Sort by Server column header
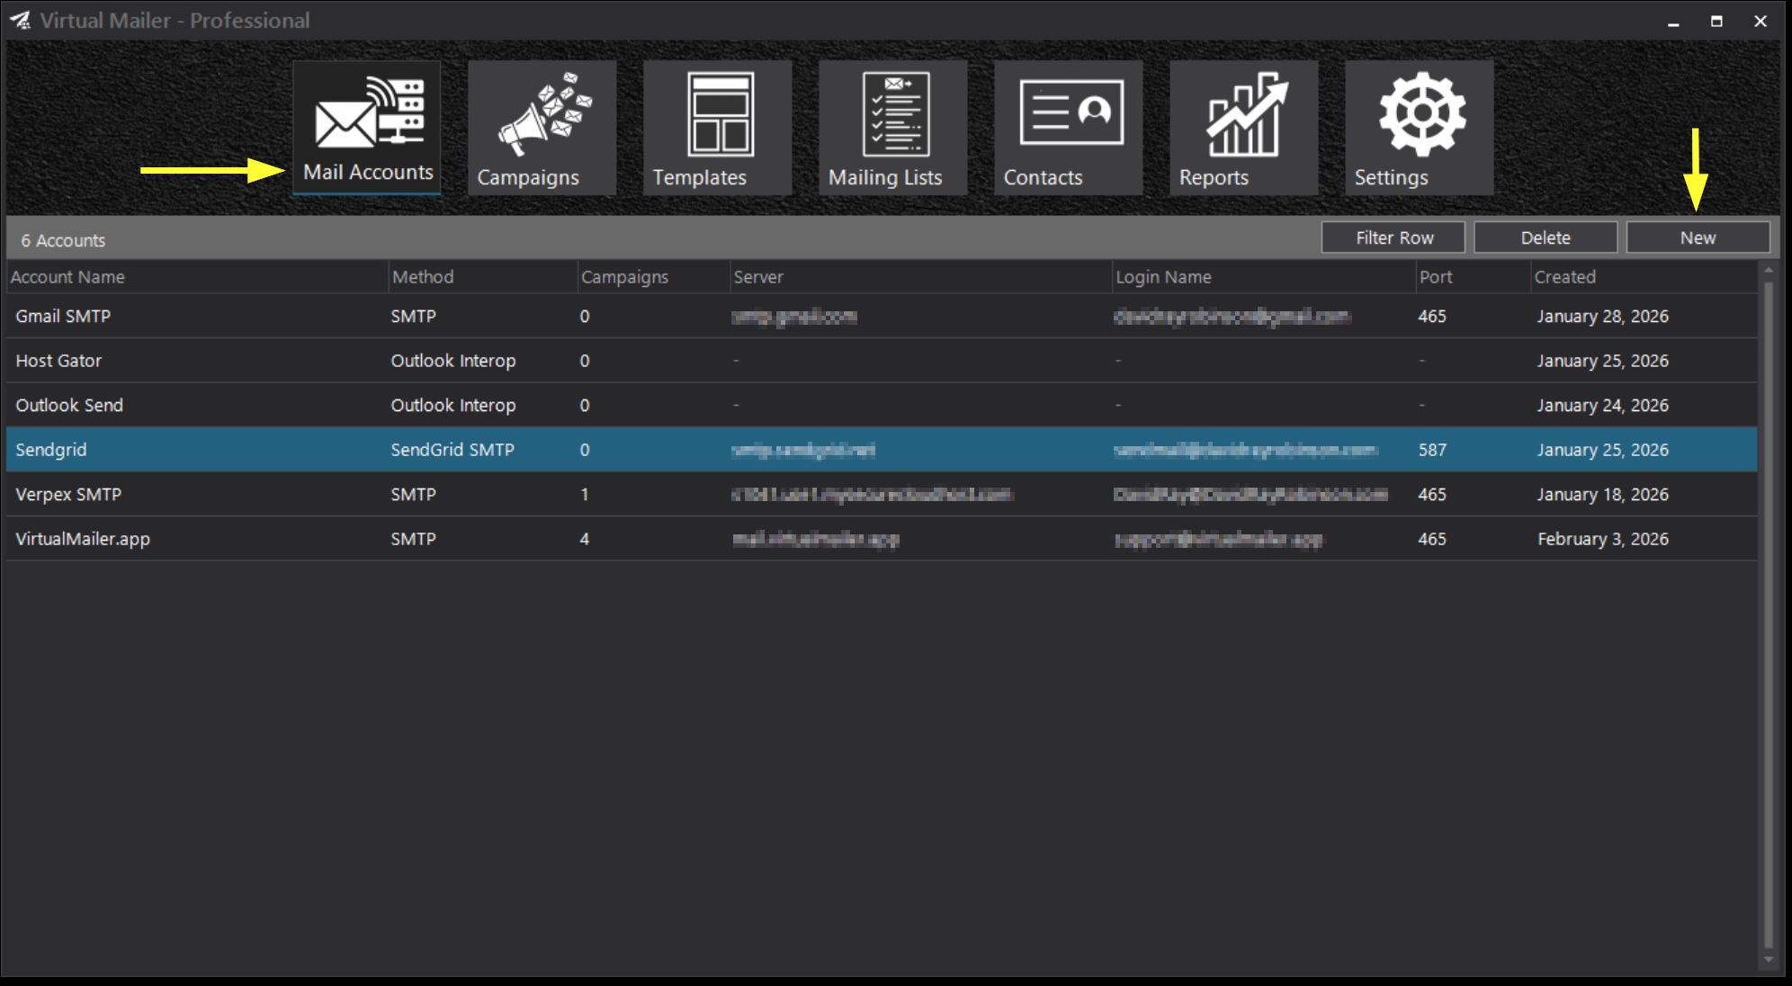The image size is (1792, 986). click(x=921, y=277)
